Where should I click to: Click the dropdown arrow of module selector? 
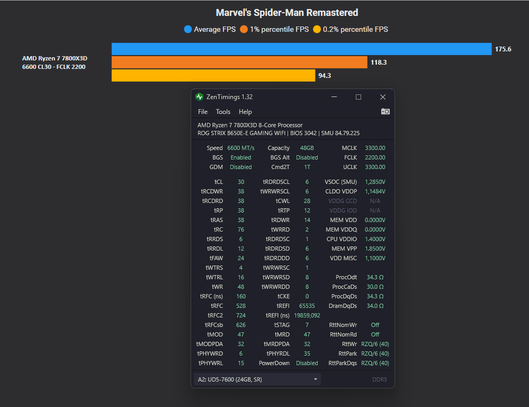click(x=316, y=379)
